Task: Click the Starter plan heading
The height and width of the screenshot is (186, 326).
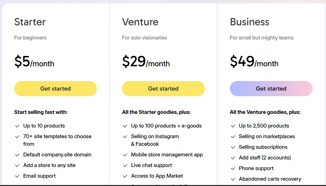Action: click(30, 22)
